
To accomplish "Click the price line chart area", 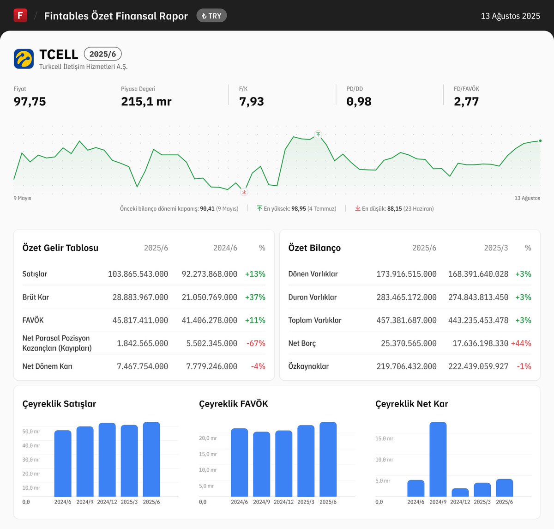I will click(x=277, y=162).
